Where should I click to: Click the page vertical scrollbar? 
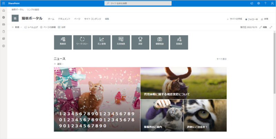point(274,69)
